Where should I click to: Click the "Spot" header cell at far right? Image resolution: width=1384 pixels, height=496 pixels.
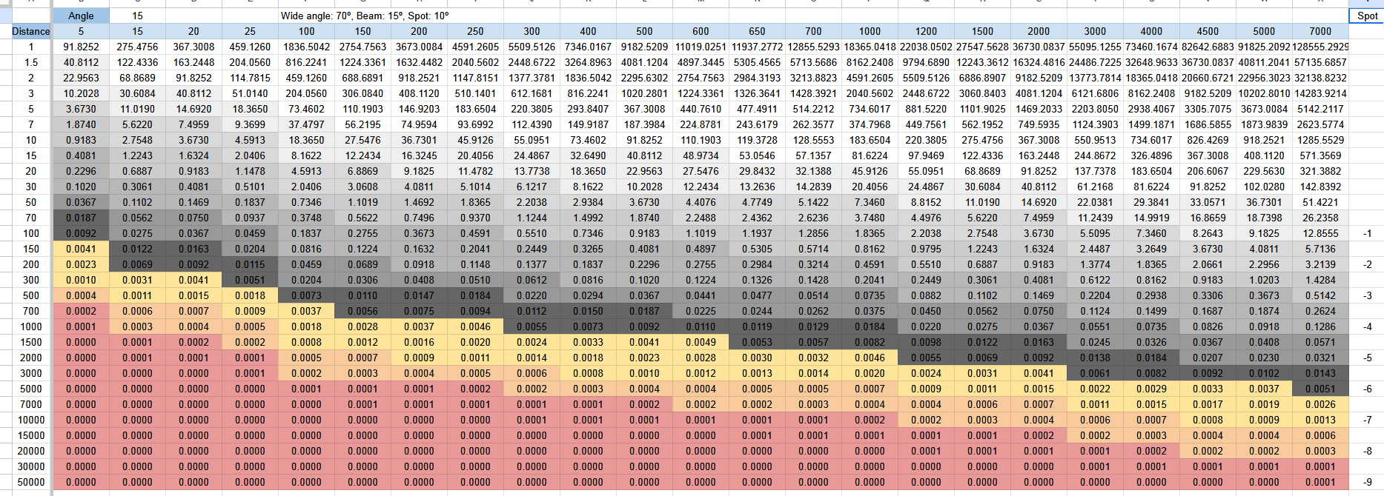(1368, 16)
